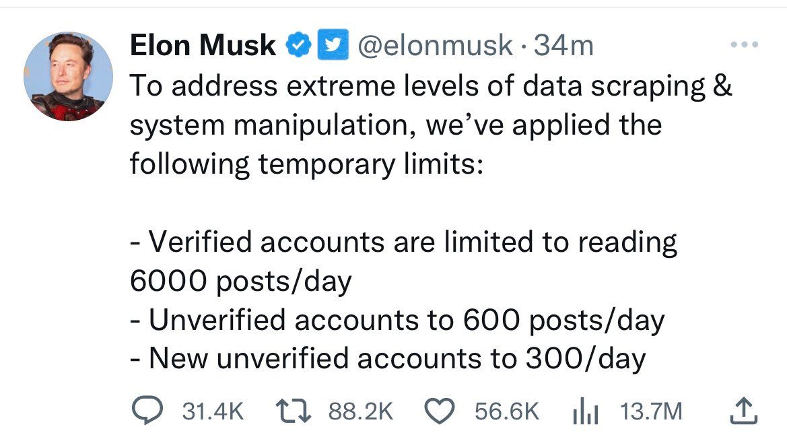Open the @elonmusk handle link

pyautogui.click(x=435, y=46)
